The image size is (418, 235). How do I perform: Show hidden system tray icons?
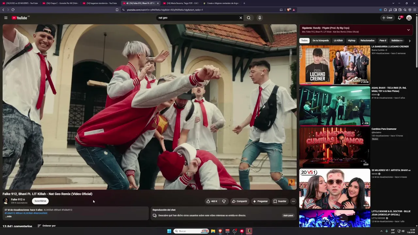[x=381, y=231]
